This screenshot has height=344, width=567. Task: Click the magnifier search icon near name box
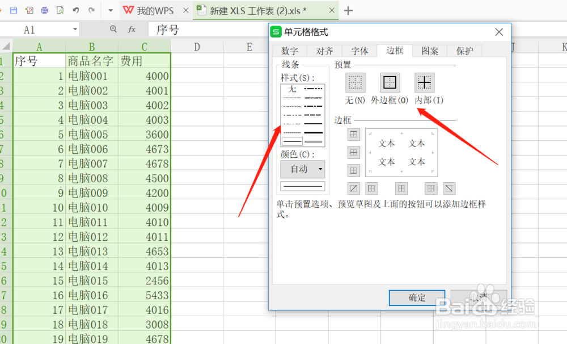(x=114, y=29)
